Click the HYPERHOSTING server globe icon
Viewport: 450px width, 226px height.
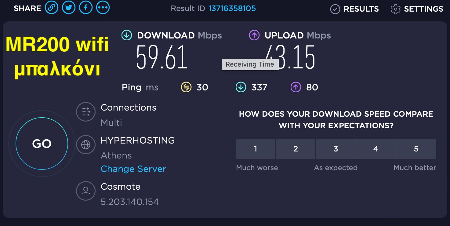coord(86,145)
